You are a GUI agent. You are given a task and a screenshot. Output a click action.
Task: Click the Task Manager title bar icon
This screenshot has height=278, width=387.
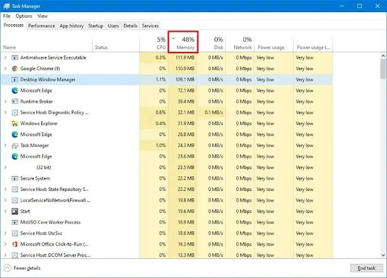pos(7,6)
